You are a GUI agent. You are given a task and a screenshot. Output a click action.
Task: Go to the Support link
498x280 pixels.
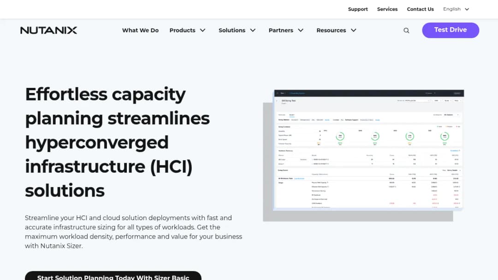[358, 9]
